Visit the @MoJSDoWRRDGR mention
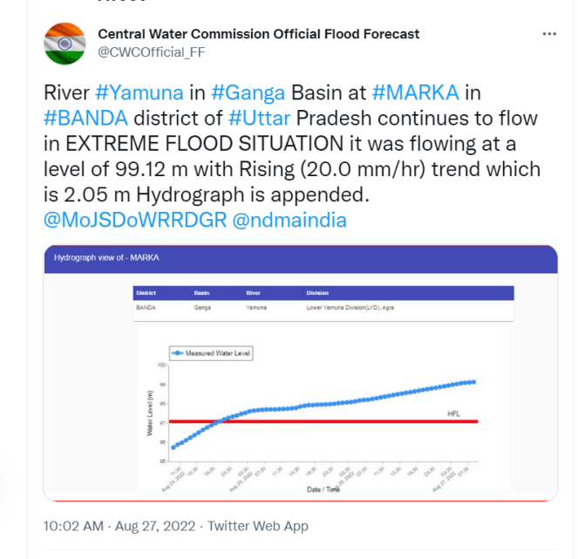 (x=133, y=220)
